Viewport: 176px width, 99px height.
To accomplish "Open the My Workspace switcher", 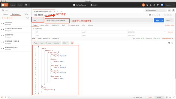I will tap(81, 5).
